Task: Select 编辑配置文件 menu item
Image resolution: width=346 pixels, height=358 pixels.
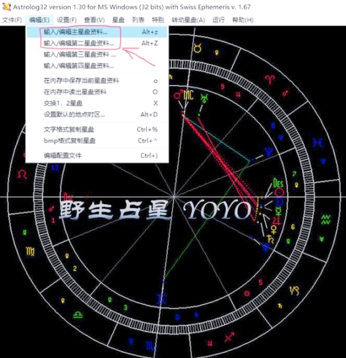Action: tap(97, 155)
